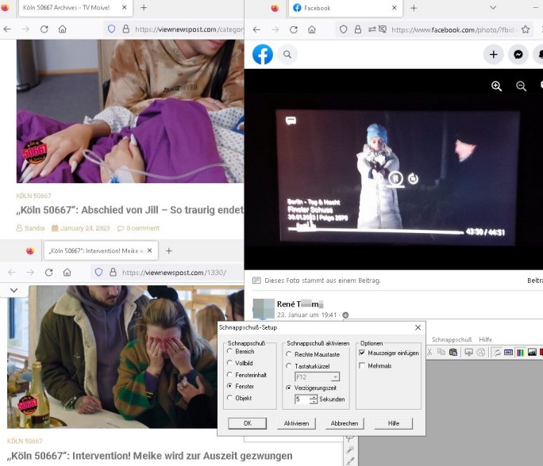
Task: Open the Hilfe menu in image editor
Action: [x=485, y=339]
